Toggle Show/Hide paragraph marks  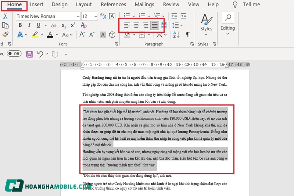(x=187, y=35)
